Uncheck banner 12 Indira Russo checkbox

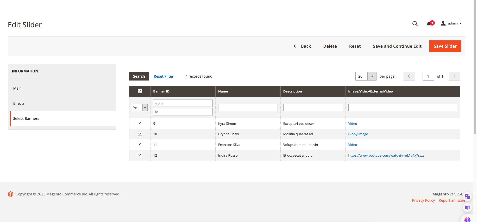140,155
